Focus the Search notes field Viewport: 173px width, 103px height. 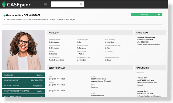tap(151, 72)
